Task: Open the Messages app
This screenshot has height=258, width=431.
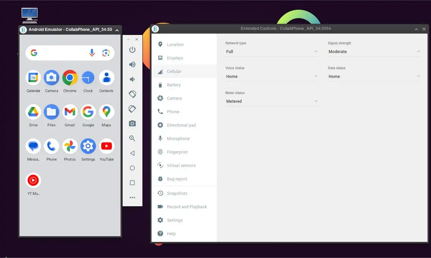Action: [x=33, y=146]
